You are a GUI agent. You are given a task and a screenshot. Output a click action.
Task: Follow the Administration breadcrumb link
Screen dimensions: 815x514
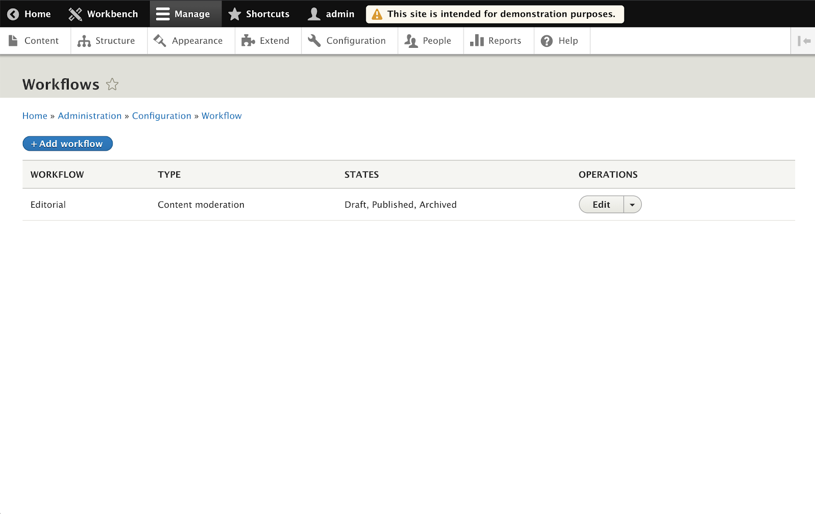coord(90,116)
